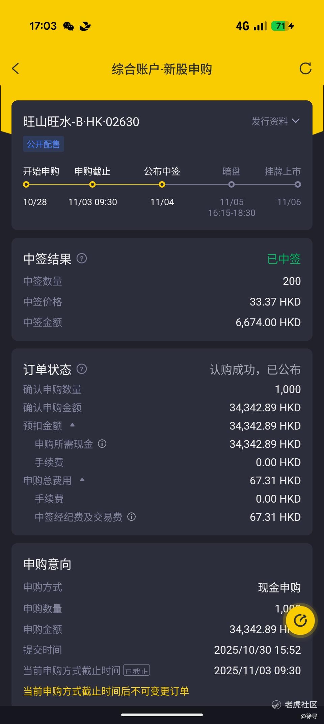Tap the 挂牌上市 timeline marker

pyautogui.click(x=298, y=185)
